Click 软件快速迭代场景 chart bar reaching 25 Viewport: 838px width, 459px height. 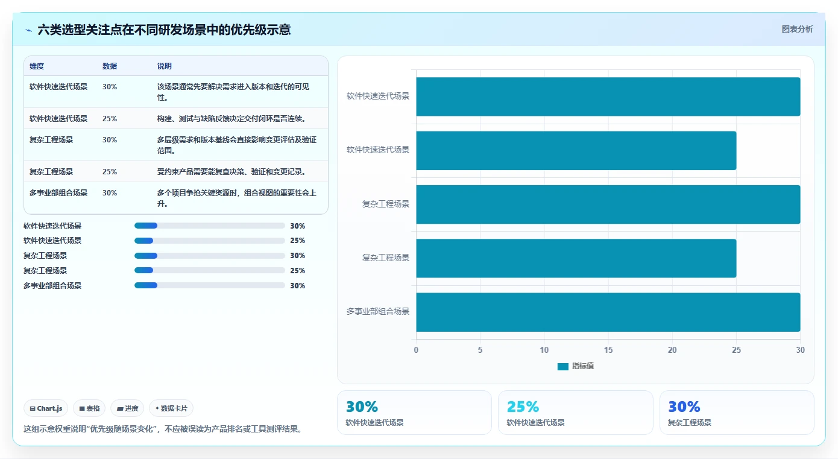pos(576,150)
